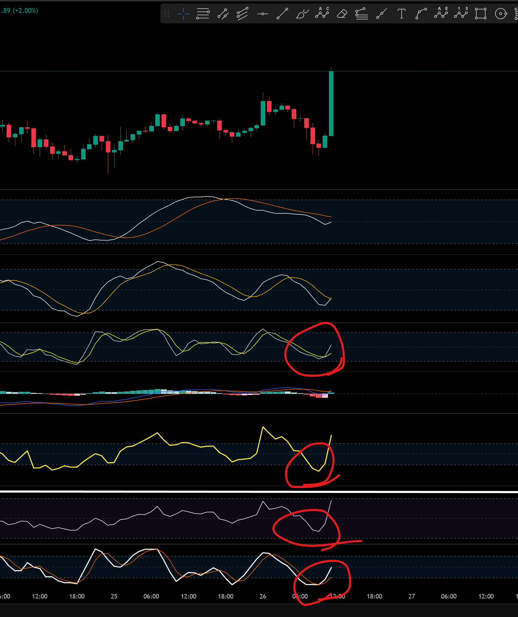This screenshot has width=518, height=617.
Task: Click the 26 date label on time axis
Action: pyautogui.click(x=263, y=596)
